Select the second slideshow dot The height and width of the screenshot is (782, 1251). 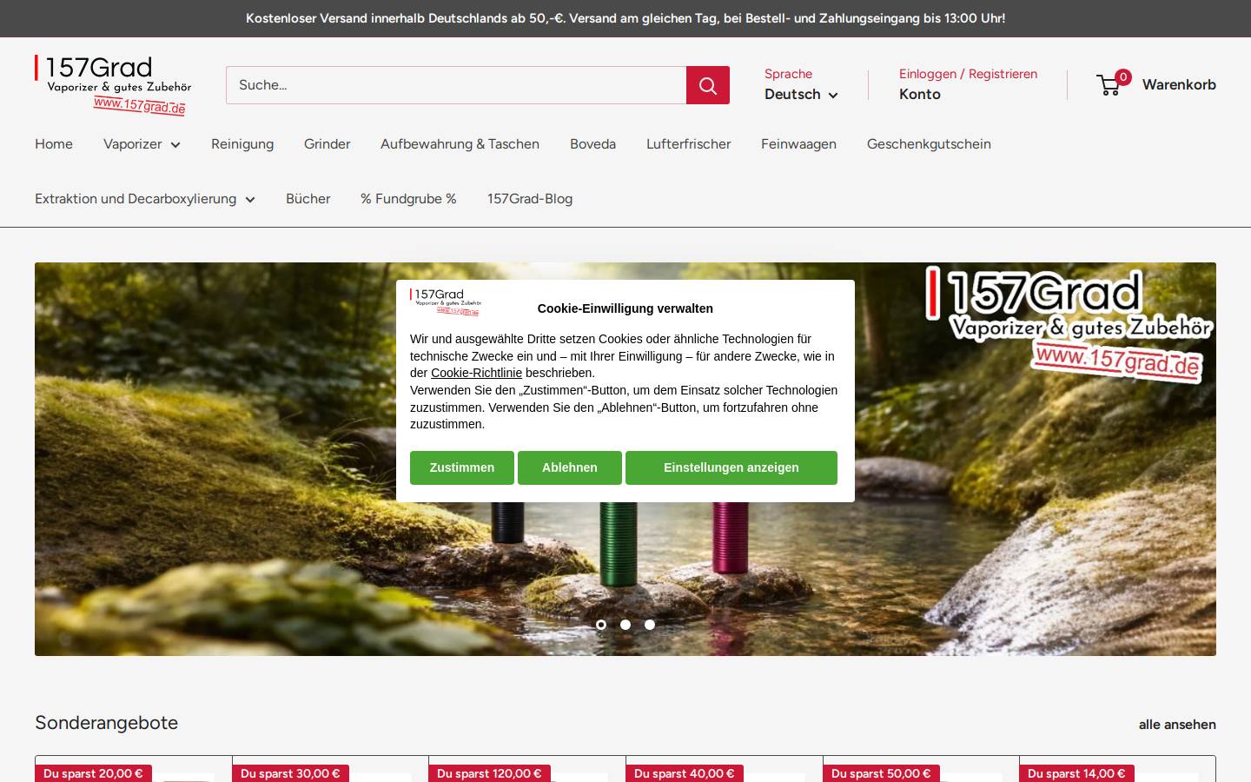[x=625, y=625]
